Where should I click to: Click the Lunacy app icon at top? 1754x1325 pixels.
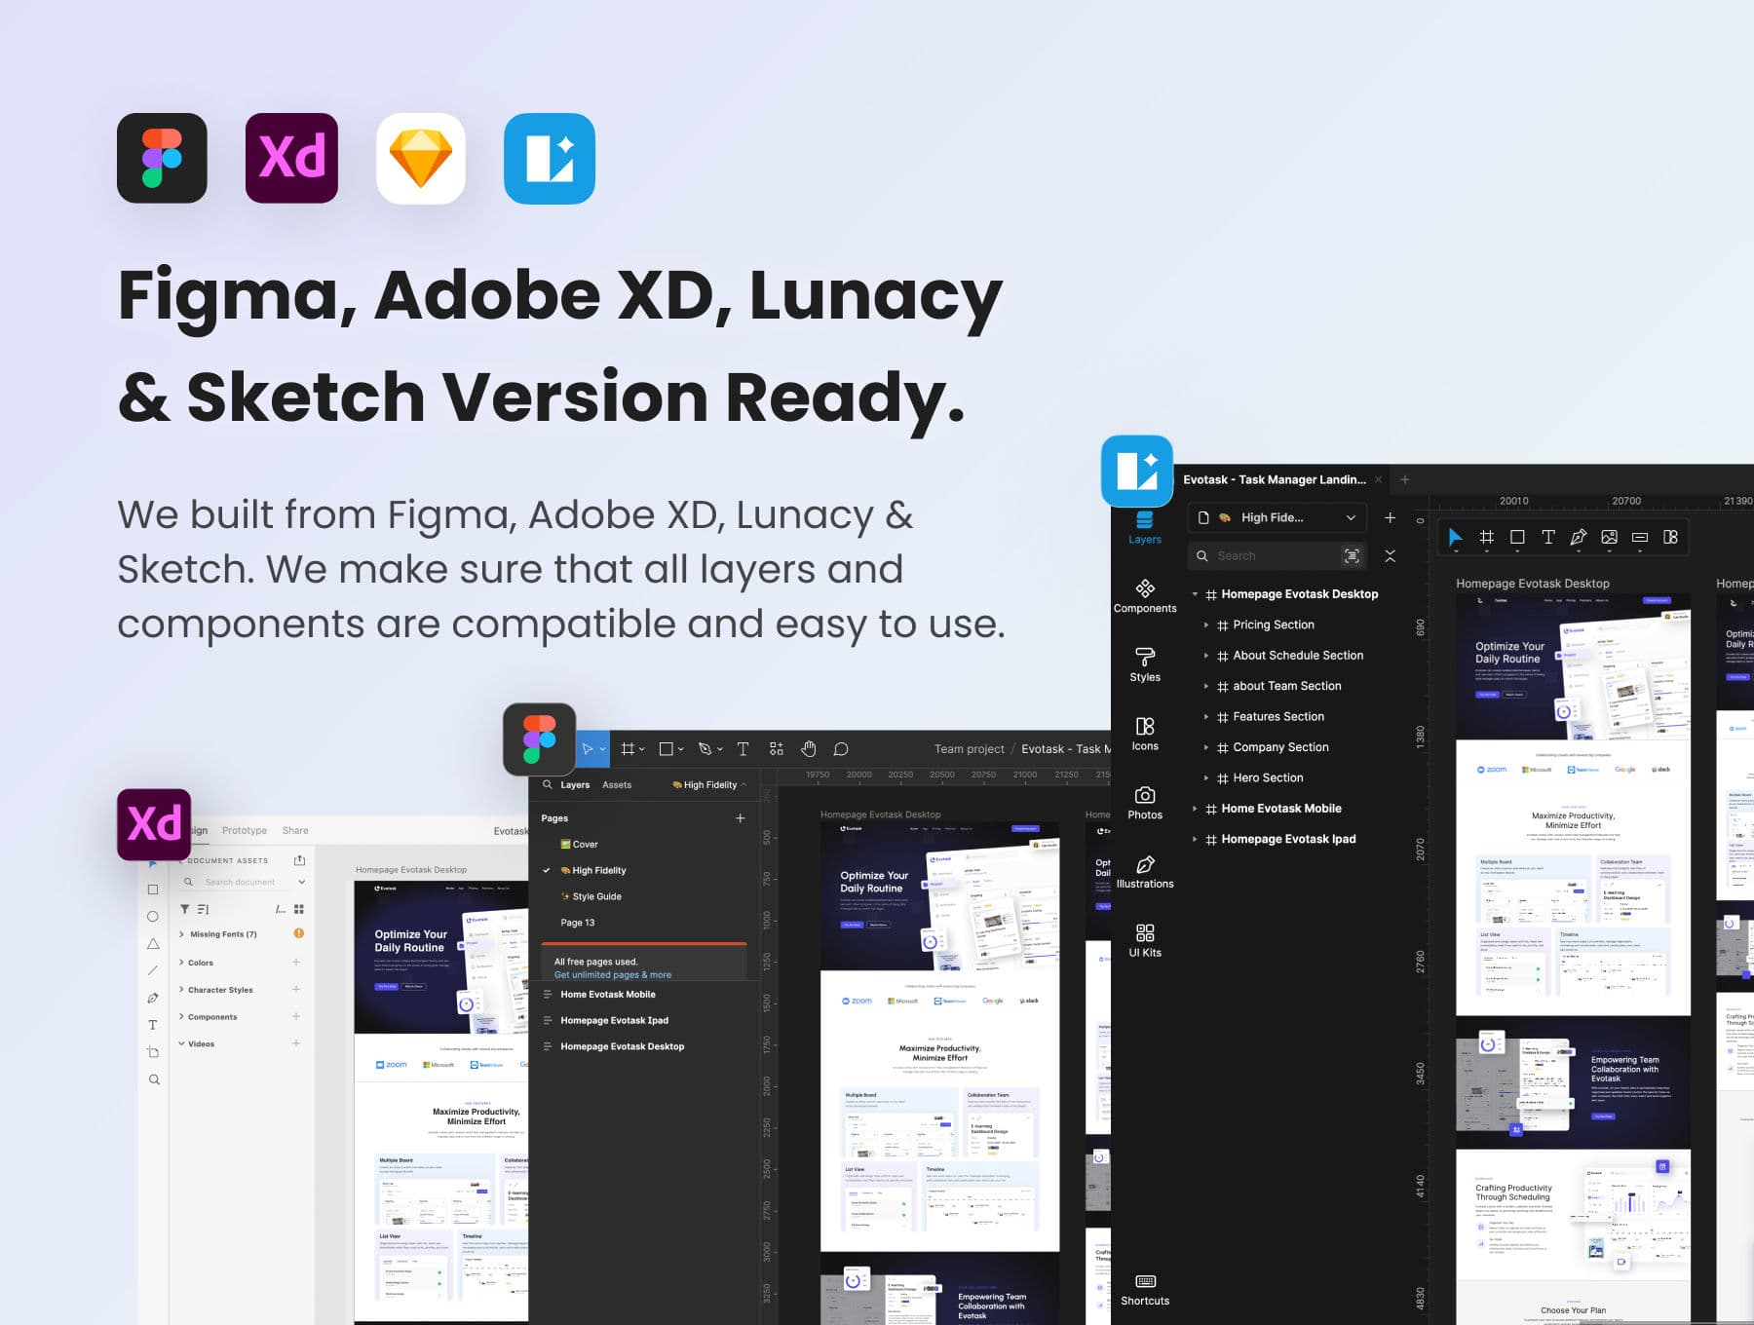pos(550,158)
